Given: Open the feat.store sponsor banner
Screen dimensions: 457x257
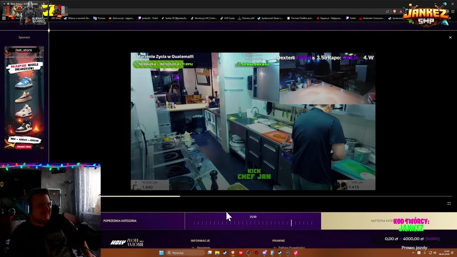Looking at the screenshot, I should point(24,98).
